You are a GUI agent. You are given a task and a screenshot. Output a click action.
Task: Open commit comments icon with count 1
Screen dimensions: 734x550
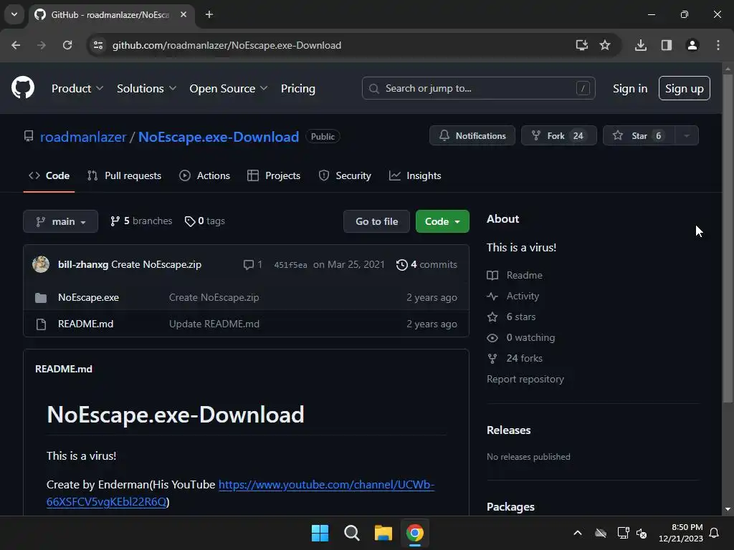253,265
